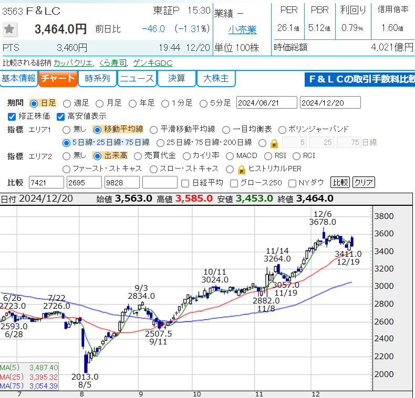Open the くら寿司 comparison link
The image size is (415, 398).
point(112,62)
